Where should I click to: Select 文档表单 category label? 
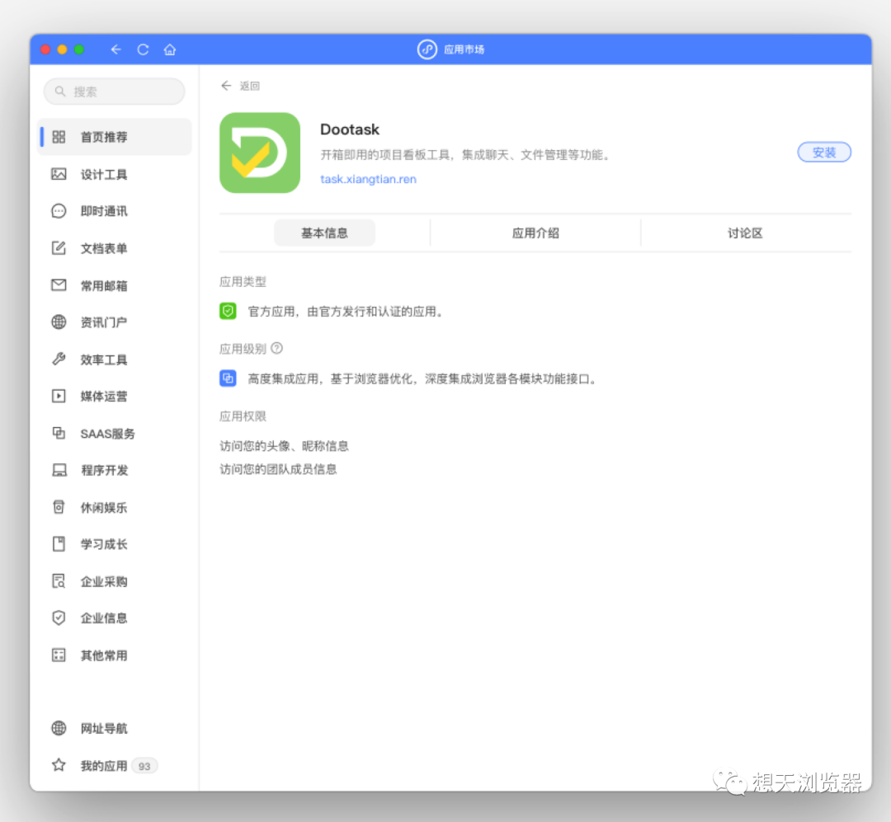[x=104, y=248]
